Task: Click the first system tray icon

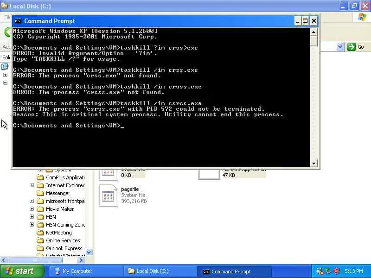Action: point(320,271)
